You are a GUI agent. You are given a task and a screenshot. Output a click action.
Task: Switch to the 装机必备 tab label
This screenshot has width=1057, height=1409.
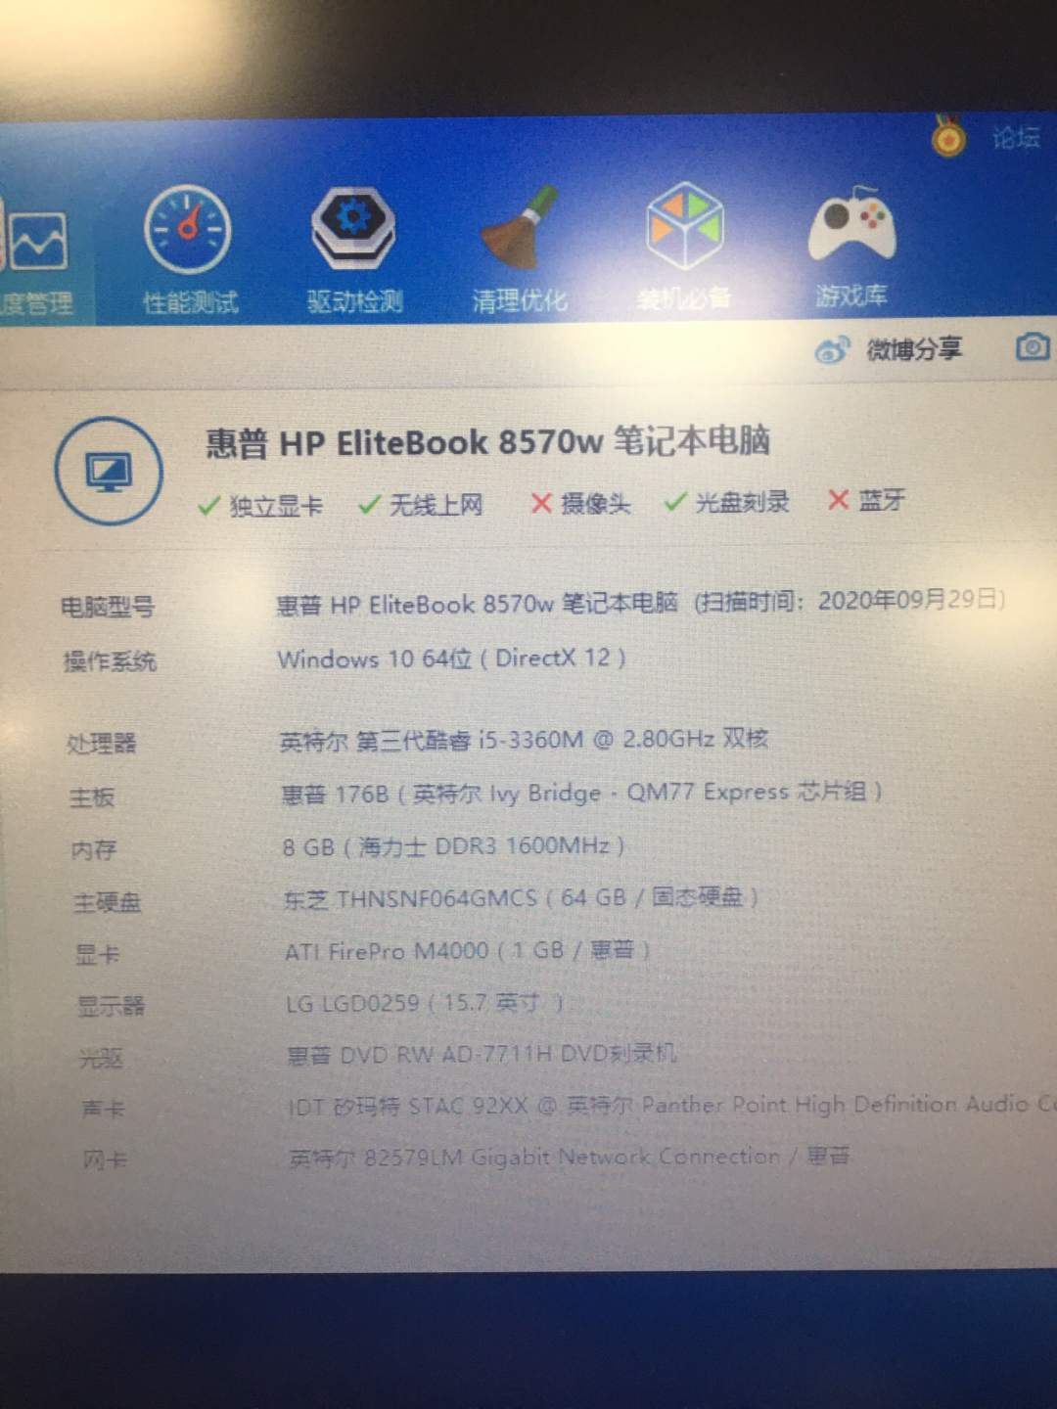tap(684, 296)
